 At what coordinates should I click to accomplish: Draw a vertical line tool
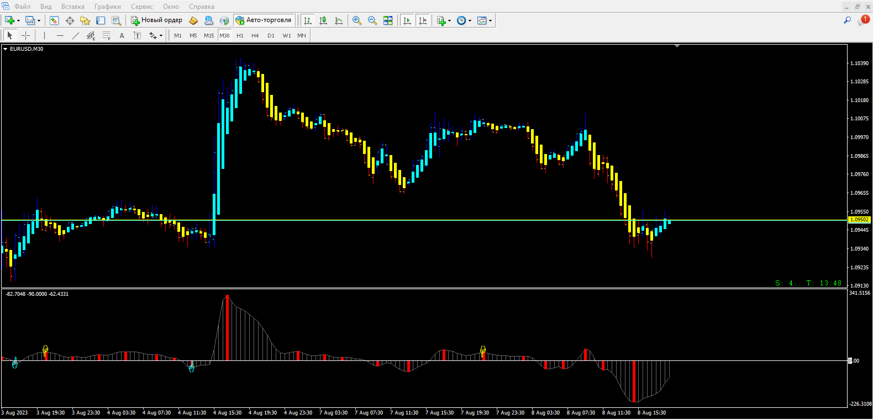pos(44,35)
